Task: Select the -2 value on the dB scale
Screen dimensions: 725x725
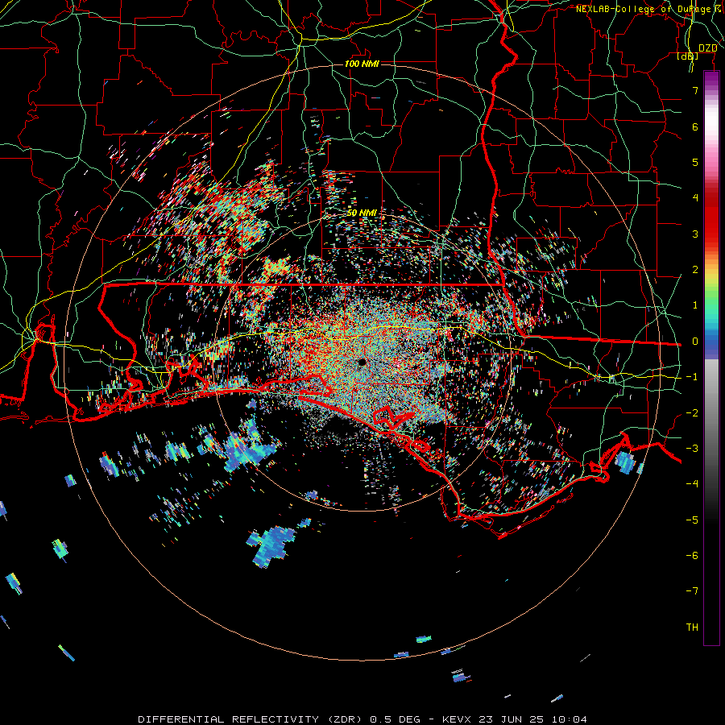Action: pos(692,413)
